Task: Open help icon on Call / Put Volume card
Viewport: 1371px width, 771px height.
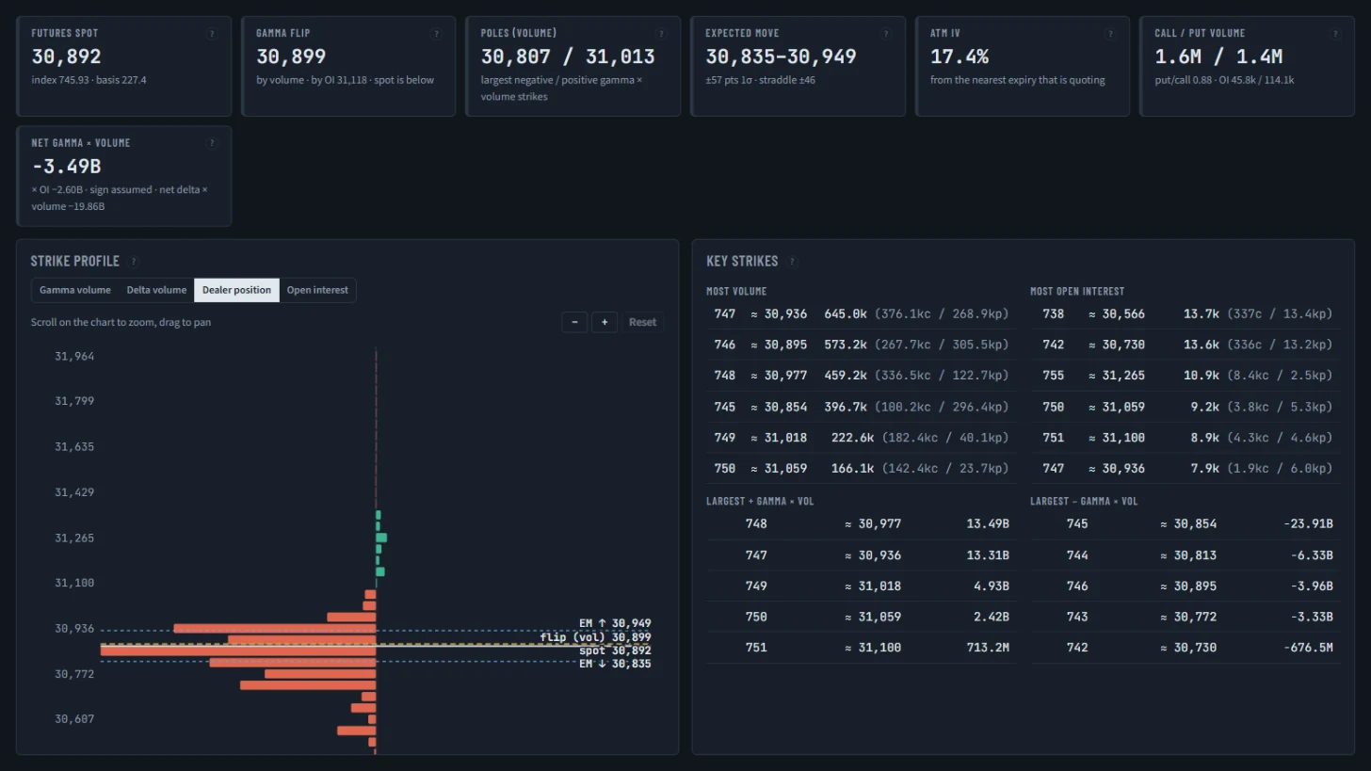Action: (1335, 34)
